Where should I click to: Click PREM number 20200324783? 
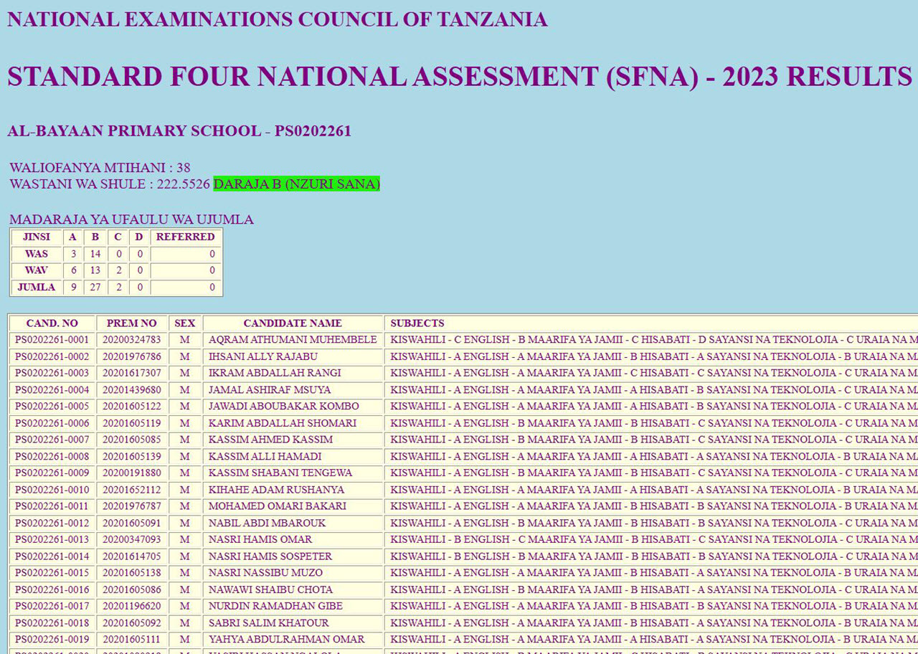132,340
